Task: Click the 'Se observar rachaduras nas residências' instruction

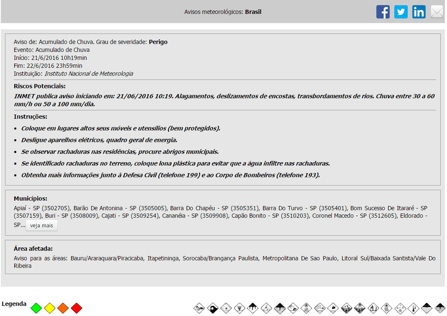Action: (120, 152)
